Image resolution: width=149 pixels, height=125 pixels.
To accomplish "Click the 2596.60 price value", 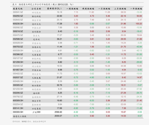I will [x=58, y=112].
